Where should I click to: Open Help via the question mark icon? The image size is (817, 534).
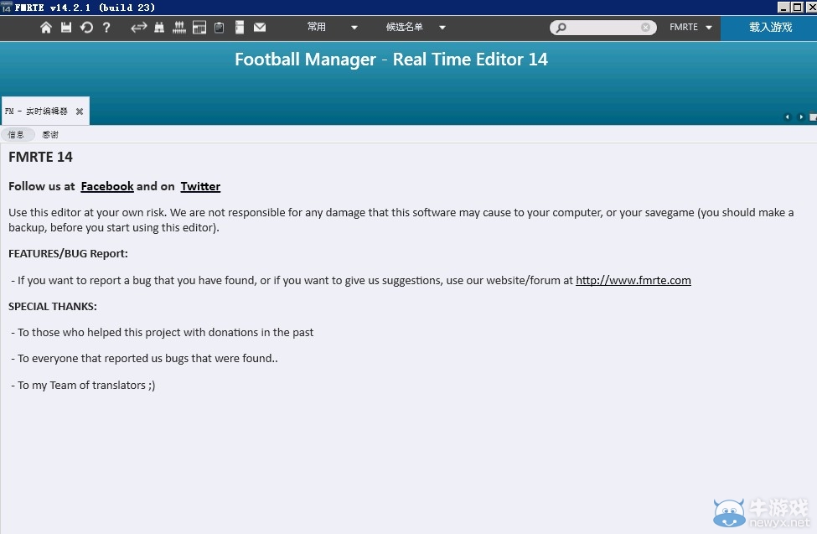point(106,28)
